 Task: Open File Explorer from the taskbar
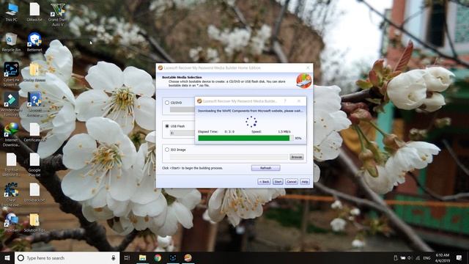pyautogui.click(x=142, y=257)
